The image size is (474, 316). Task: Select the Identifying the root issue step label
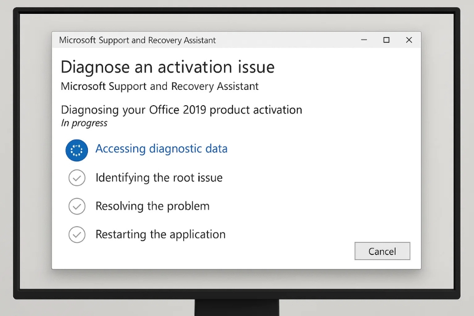tap(159, 178)
